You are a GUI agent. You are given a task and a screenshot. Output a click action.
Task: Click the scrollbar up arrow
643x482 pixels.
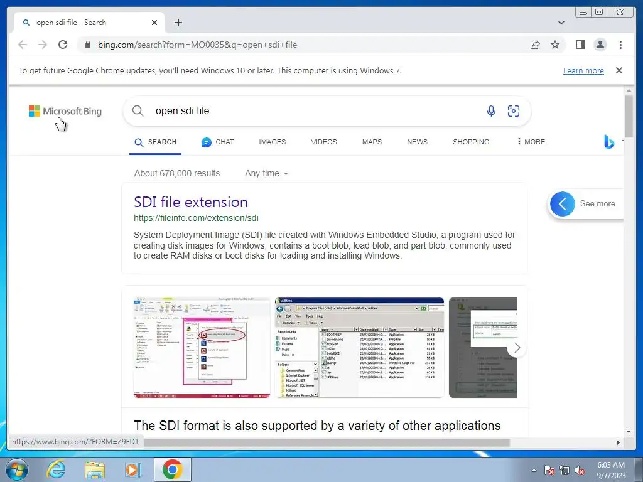tap(629, 90)
